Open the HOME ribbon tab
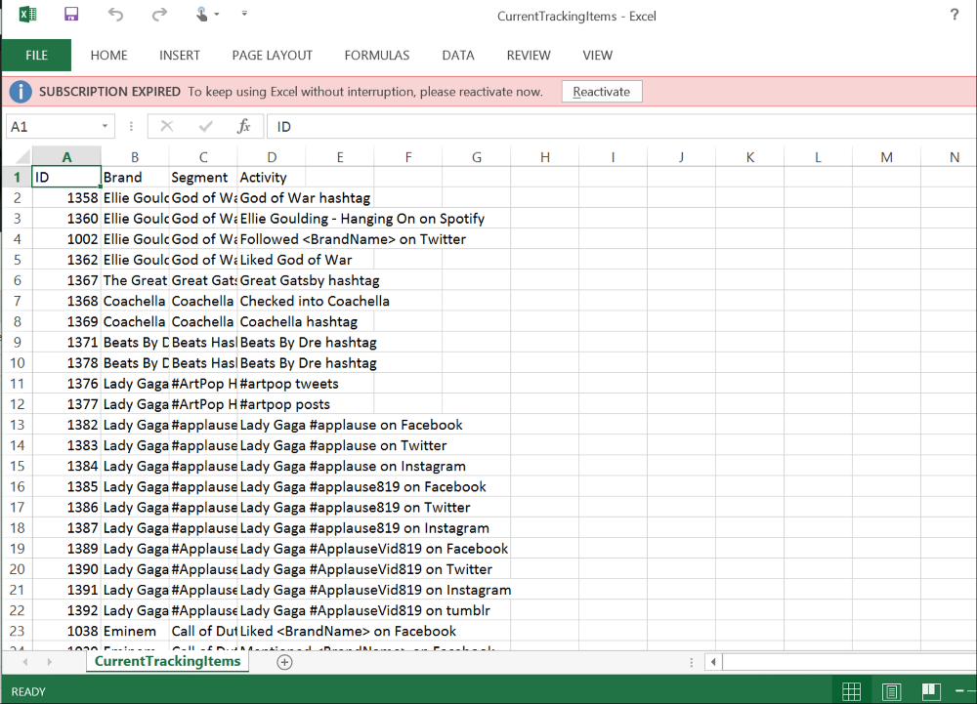977x704 pixels. click(x=109, y=56)
